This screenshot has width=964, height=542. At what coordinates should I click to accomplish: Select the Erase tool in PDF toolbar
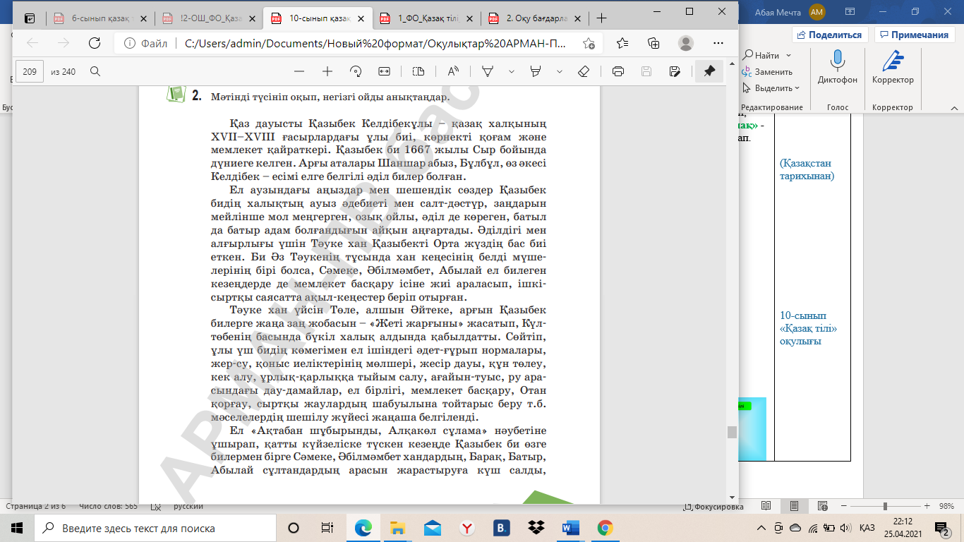tap(583, 71)
